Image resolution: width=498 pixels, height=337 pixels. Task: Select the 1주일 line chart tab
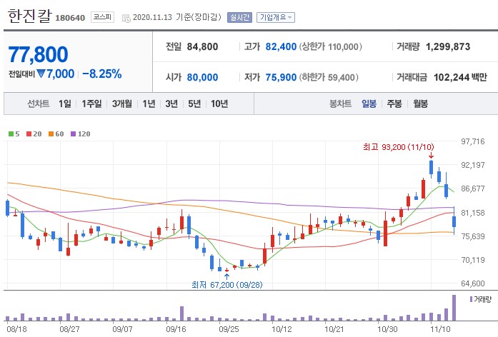[91, 104]
